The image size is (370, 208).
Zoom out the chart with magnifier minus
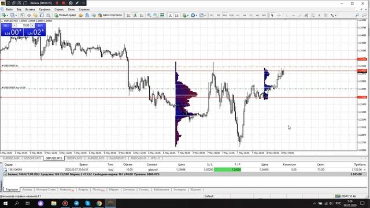click(156, 16)
